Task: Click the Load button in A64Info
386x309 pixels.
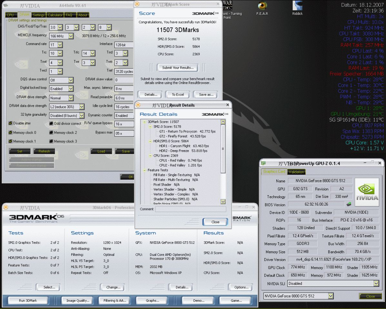Action: [x=101, y=151]
